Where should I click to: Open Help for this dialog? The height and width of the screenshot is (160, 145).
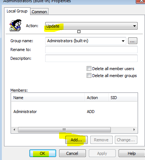tap(132, 153)
